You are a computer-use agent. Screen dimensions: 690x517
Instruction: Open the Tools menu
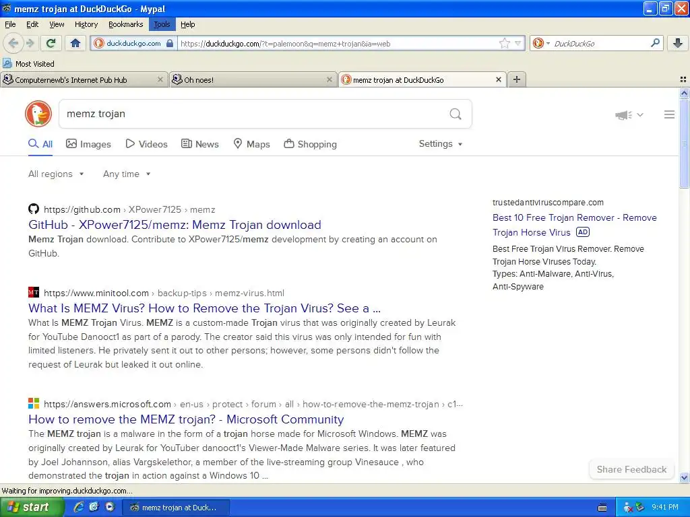pos(162,24)
